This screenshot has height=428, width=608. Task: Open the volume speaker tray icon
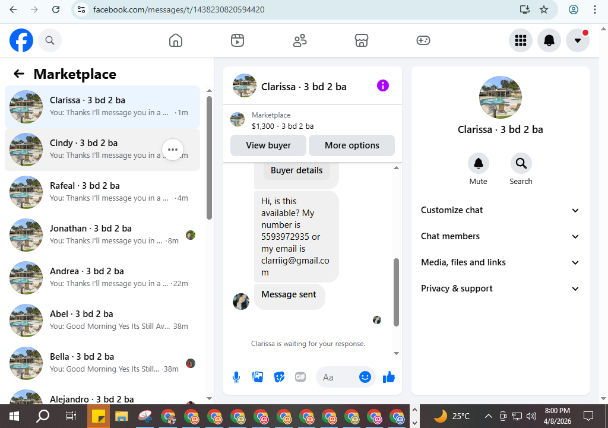pos(531,416)
